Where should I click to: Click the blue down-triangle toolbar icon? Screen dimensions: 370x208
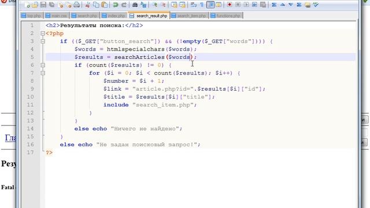(291, 5)
